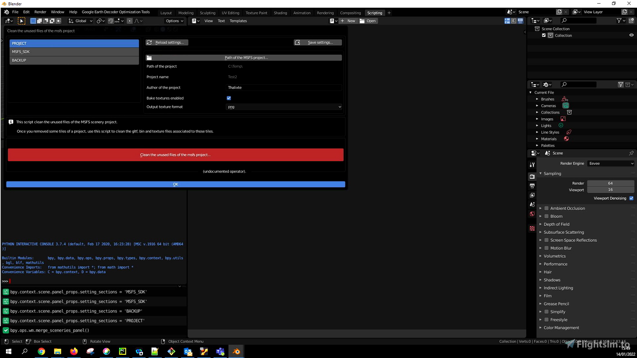Screen dimensions: 637x358
Task: Uncheck Bake textures enabled checkbox
Action: coord(229,98)
